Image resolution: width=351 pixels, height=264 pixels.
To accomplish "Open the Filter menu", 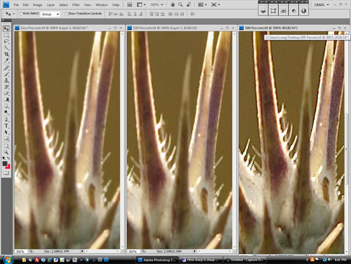I will click(x=76, y=5).
